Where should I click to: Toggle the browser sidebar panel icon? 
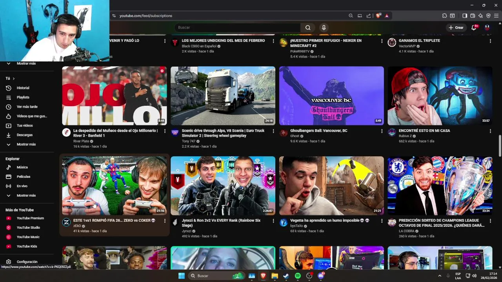pyautogui.click(x=465, y=16)
